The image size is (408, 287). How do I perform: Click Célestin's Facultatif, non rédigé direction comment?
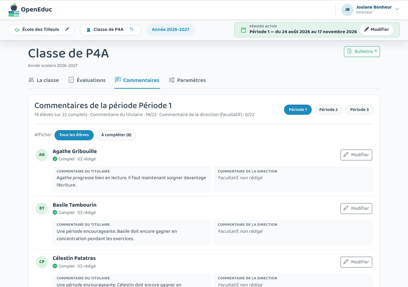[240, 285]
